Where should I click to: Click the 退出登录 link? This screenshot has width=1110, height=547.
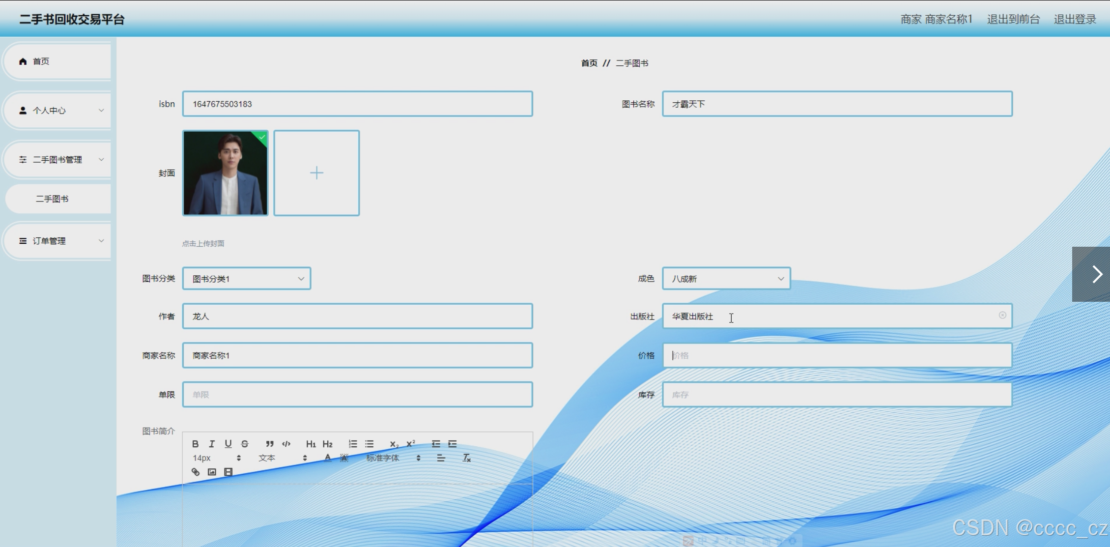coord(1075,19)
